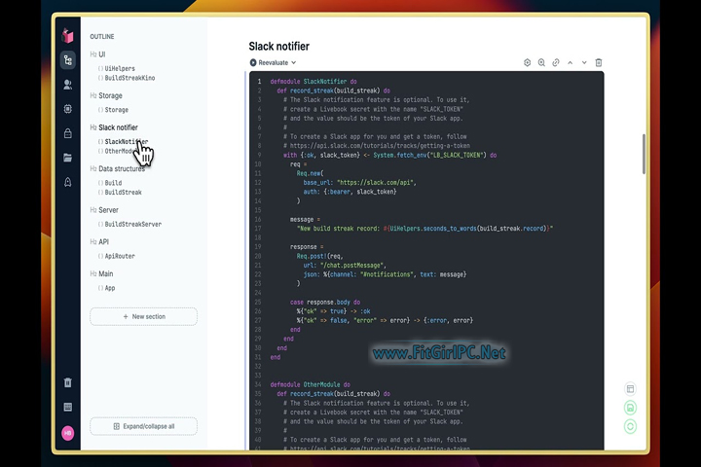Open keyboard shortcuts icon in sidebar
Screen dimensions: 701x467
tap(67, 407)
